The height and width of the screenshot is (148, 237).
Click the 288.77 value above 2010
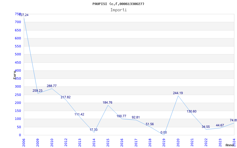52,86
